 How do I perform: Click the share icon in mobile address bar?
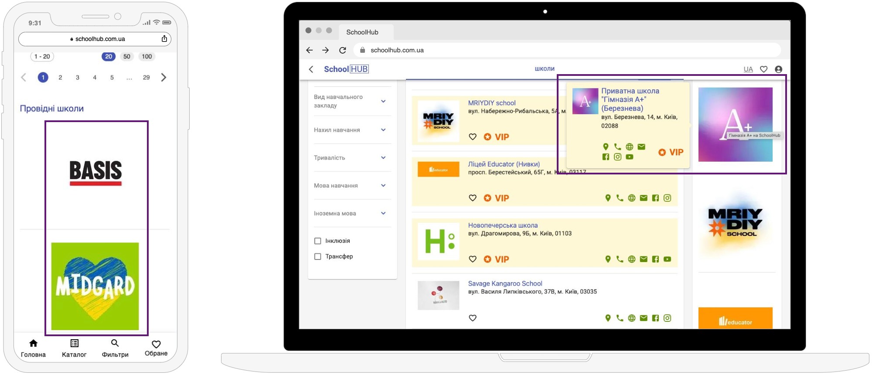pyautogui.click(x=164, y=39)
